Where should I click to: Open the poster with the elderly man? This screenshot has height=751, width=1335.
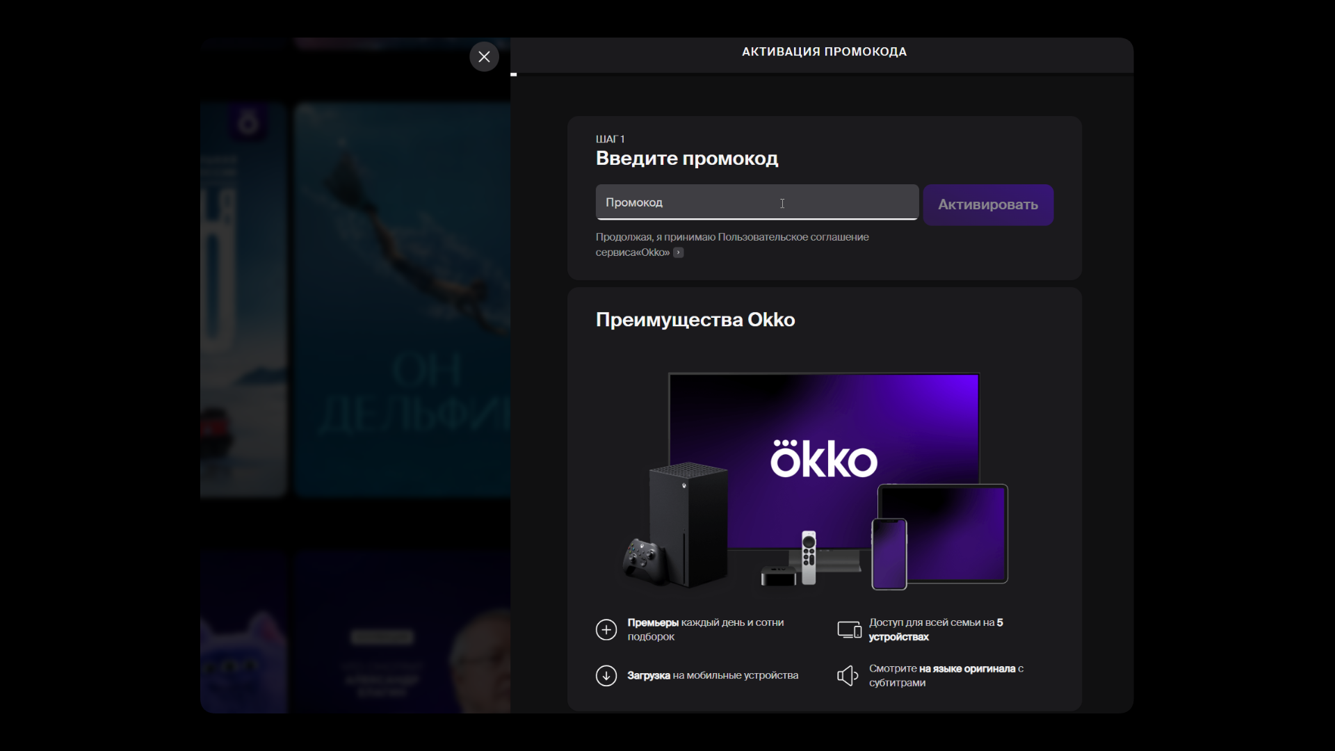click(402, 631)
